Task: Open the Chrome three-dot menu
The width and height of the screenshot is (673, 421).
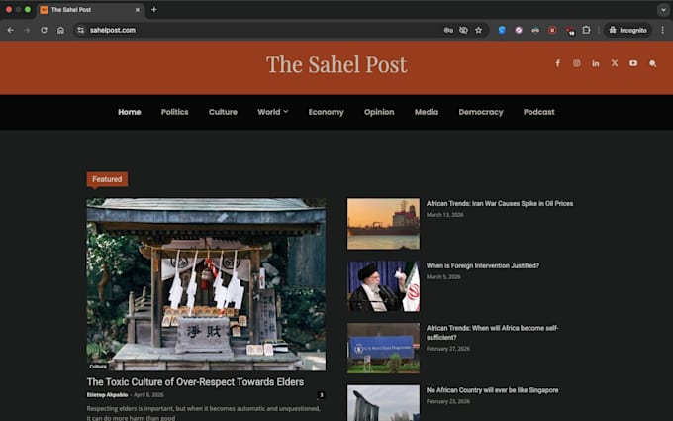Action: (x=663, y=30)
